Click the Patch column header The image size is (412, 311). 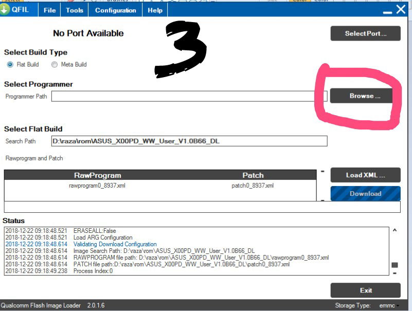(x=253, y=175)
